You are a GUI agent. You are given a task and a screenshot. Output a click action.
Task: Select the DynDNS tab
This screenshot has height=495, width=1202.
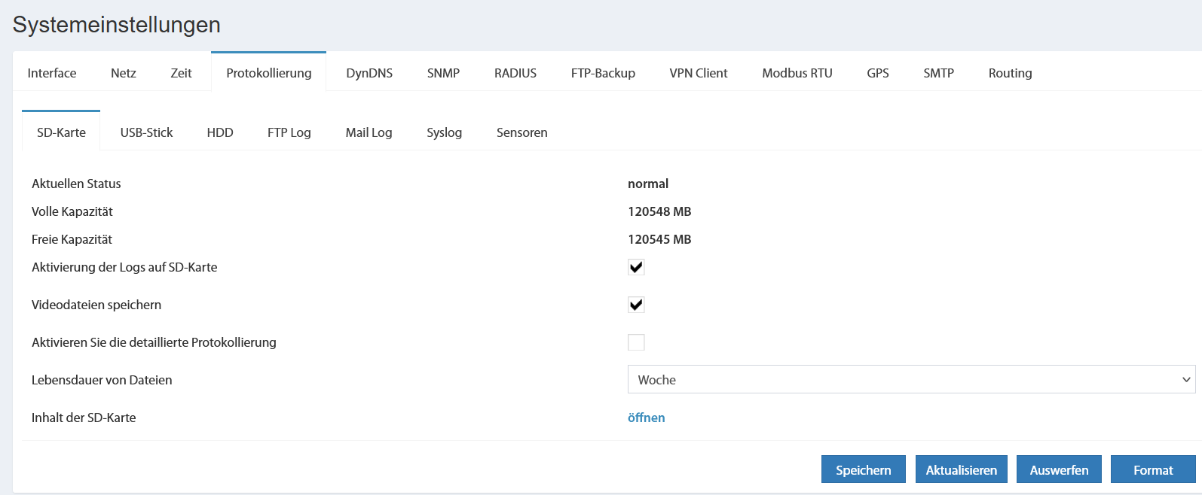(369, 73)
